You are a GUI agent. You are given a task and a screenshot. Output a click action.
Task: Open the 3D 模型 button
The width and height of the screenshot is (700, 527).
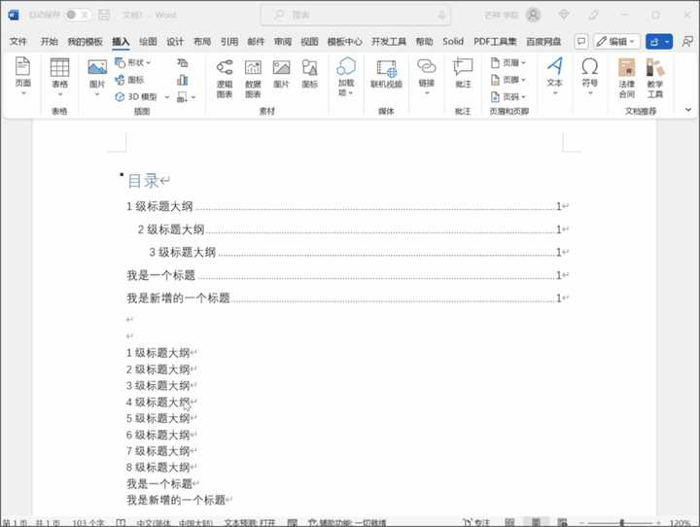[x=136, y=97]
